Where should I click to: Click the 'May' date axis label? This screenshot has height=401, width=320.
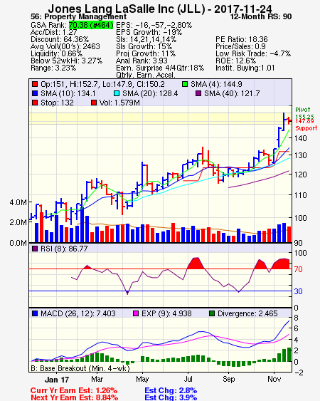pyautogui.click(x=142, y=379)
